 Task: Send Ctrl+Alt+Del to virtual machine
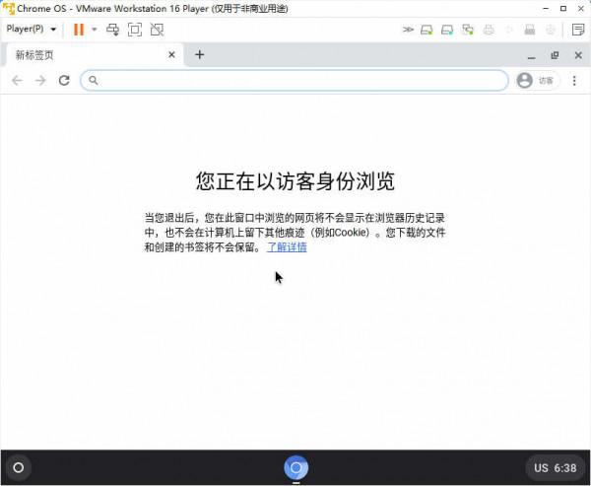click(x=112, y=30)
